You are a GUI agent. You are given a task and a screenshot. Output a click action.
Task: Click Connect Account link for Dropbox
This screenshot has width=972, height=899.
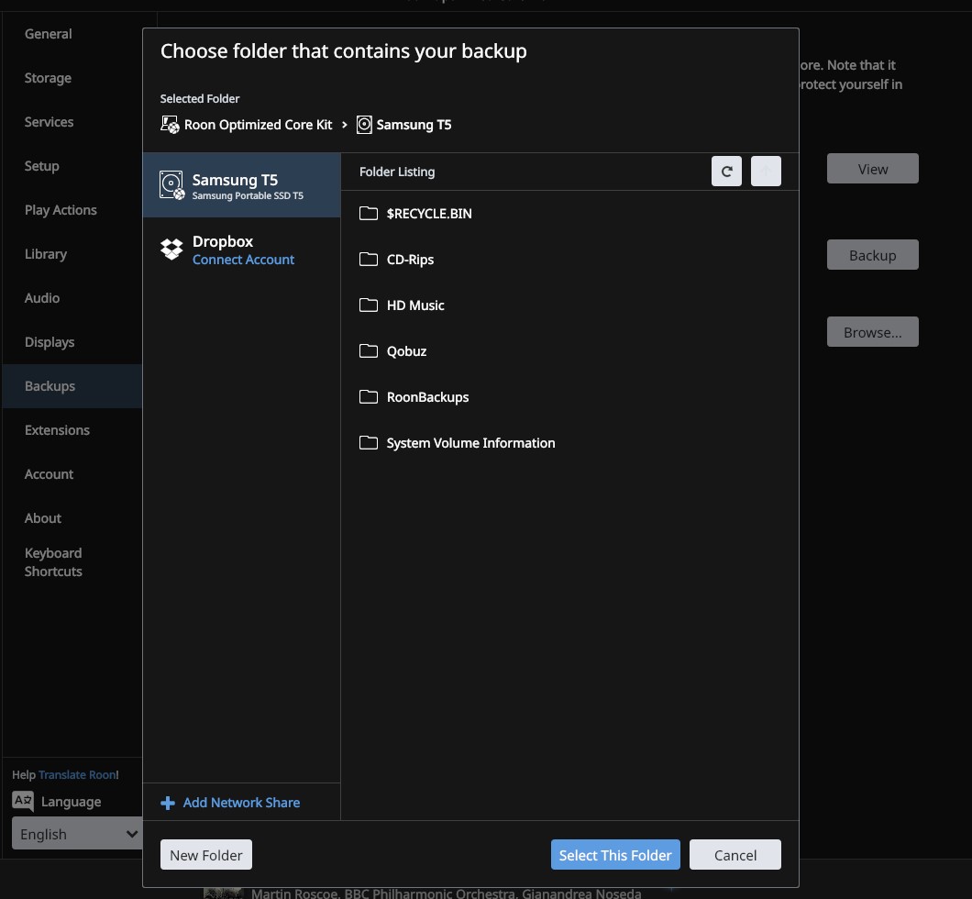tap(243, 260)
